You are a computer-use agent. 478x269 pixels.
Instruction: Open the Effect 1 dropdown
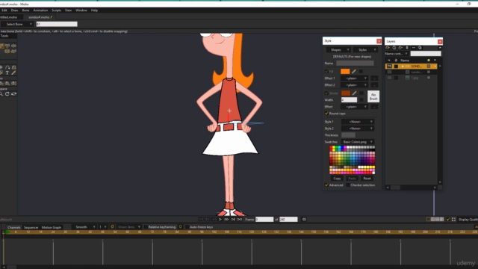tap(355, 78)
